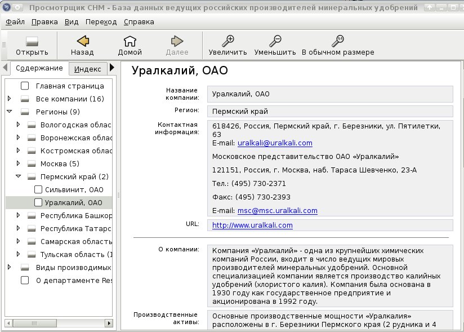Image resolution: width=464 pixels, height=332 pixels.
Task: Open the Файл menu
Action: 15,22
